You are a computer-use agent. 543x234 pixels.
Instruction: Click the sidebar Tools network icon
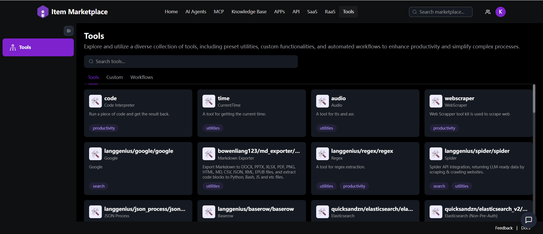(13, 47)
